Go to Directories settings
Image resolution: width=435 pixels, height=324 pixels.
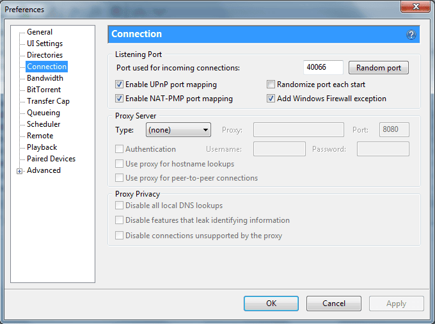[45, 55]
